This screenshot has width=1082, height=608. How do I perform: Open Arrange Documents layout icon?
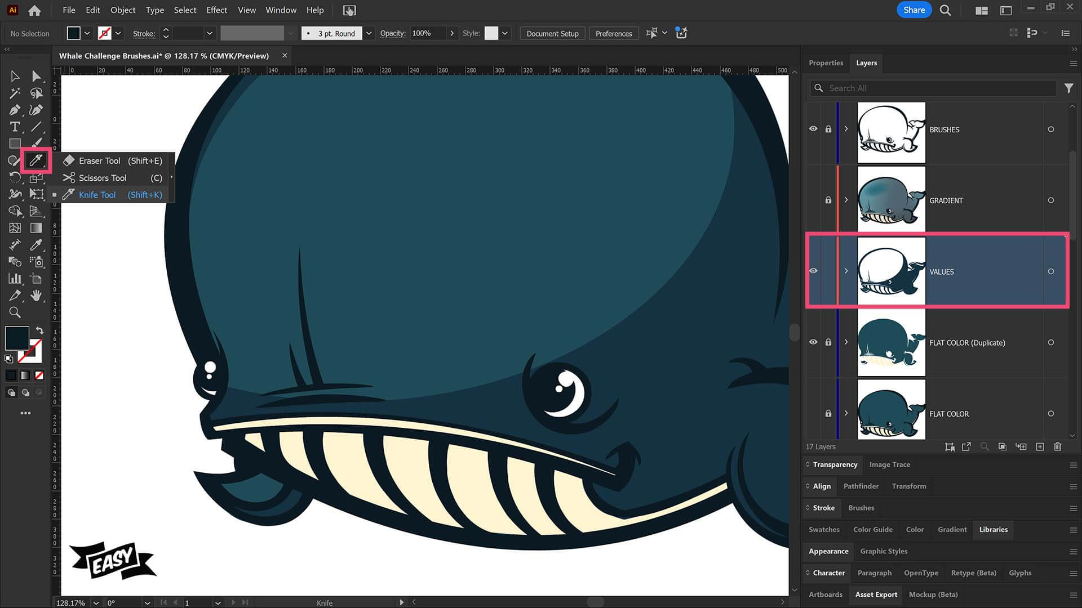tap(982, 10)
